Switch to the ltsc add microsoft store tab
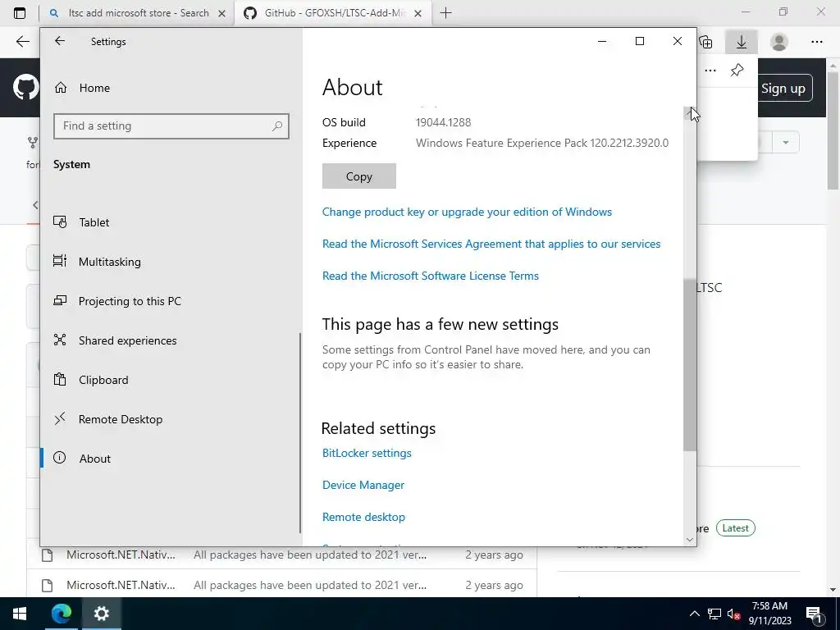The width and height of the screenshot is (840, 630). 138,13
